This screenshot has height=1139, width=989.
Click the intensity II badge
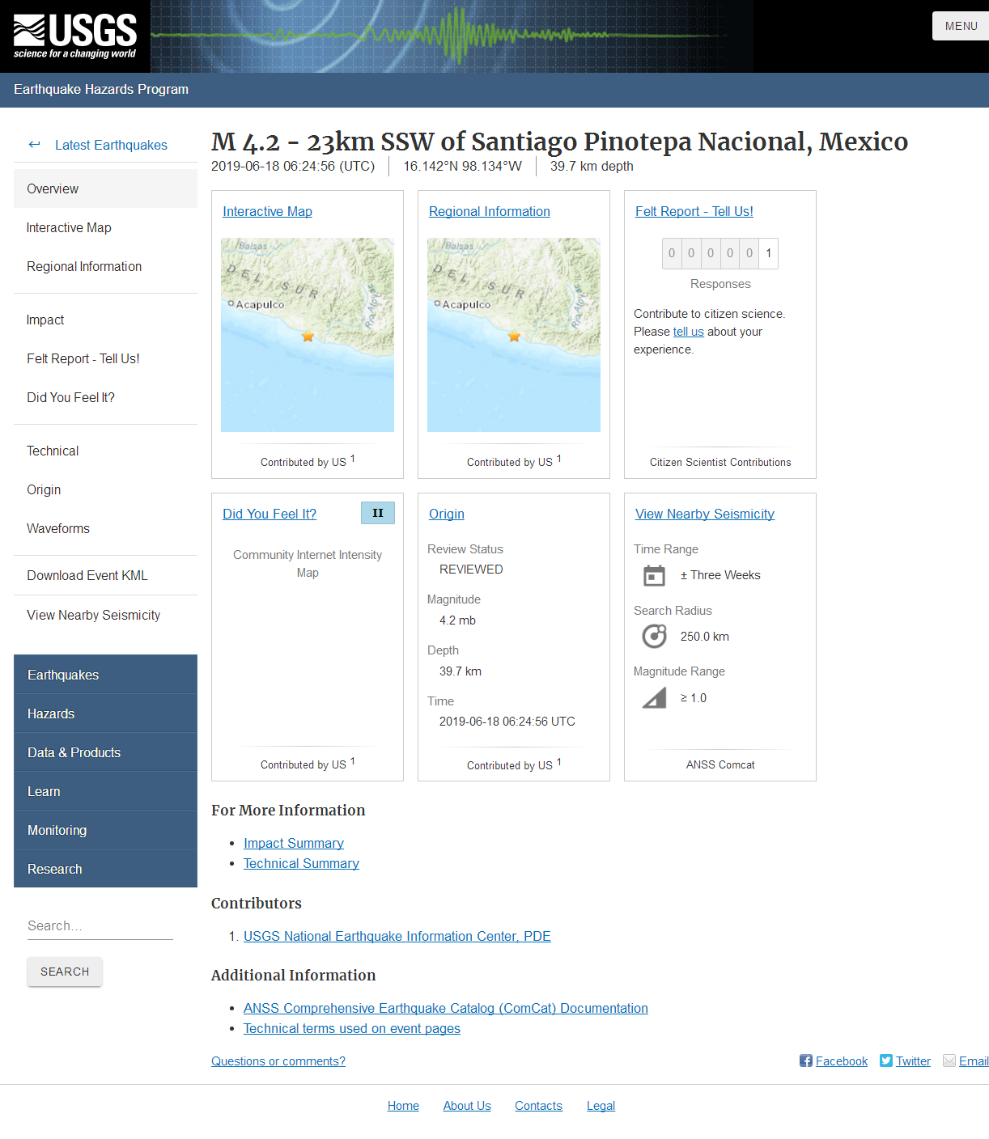[378, 513]
